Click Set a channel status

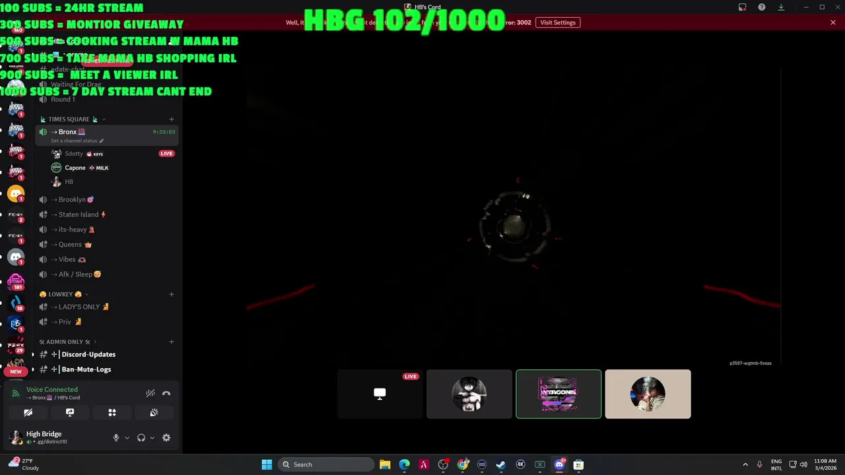[77, 141]
